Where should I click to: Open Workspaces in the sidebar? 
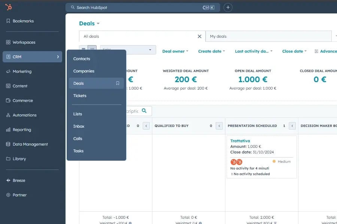tap(21, 42)
